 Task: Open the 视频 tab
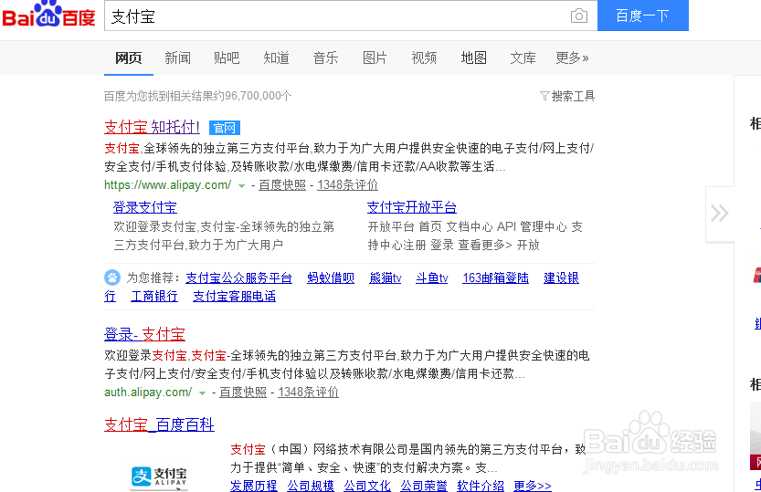(424, 58)
